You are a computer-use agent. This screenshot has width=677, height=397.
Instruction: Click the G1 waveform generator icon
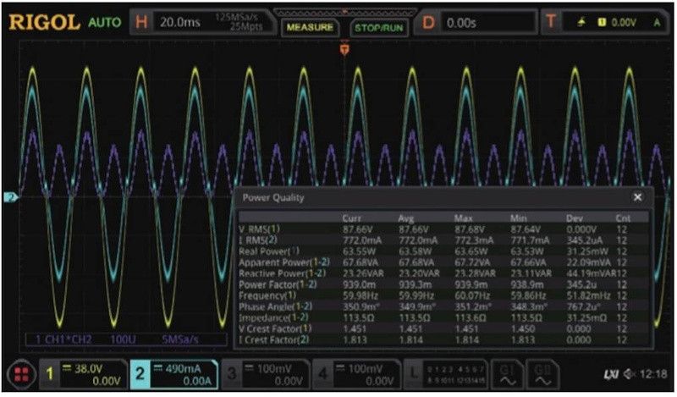[x=504, y=373]
